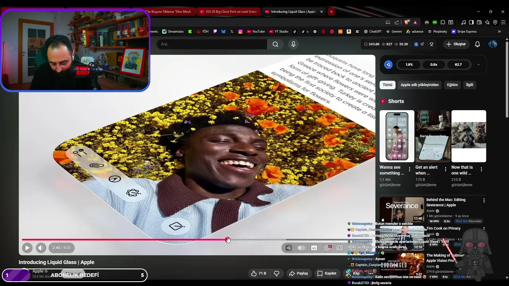Open the Brave hamburger menu

[503, 22]
